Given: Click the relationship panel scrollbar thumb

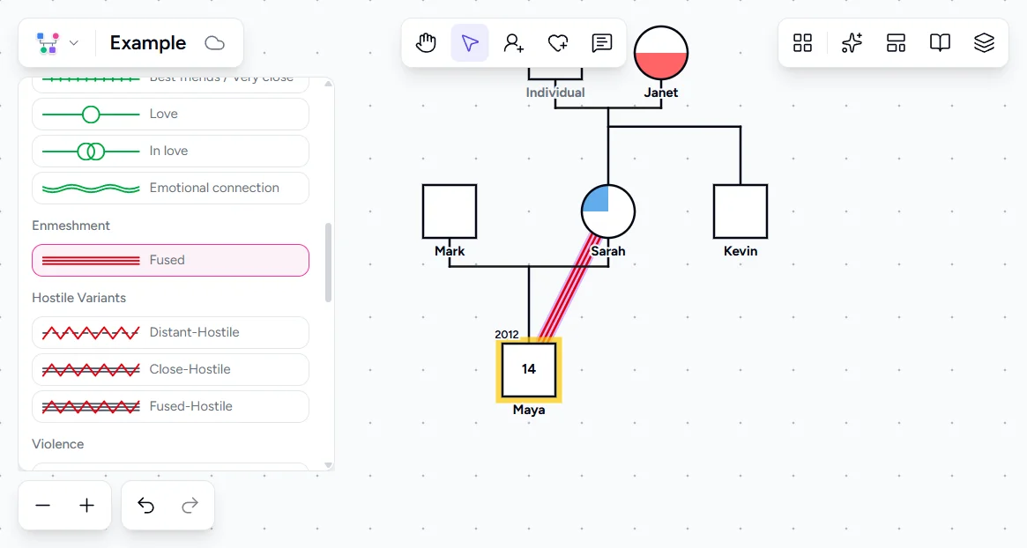Looking at the screenshot, I should [x=328, y=263].
